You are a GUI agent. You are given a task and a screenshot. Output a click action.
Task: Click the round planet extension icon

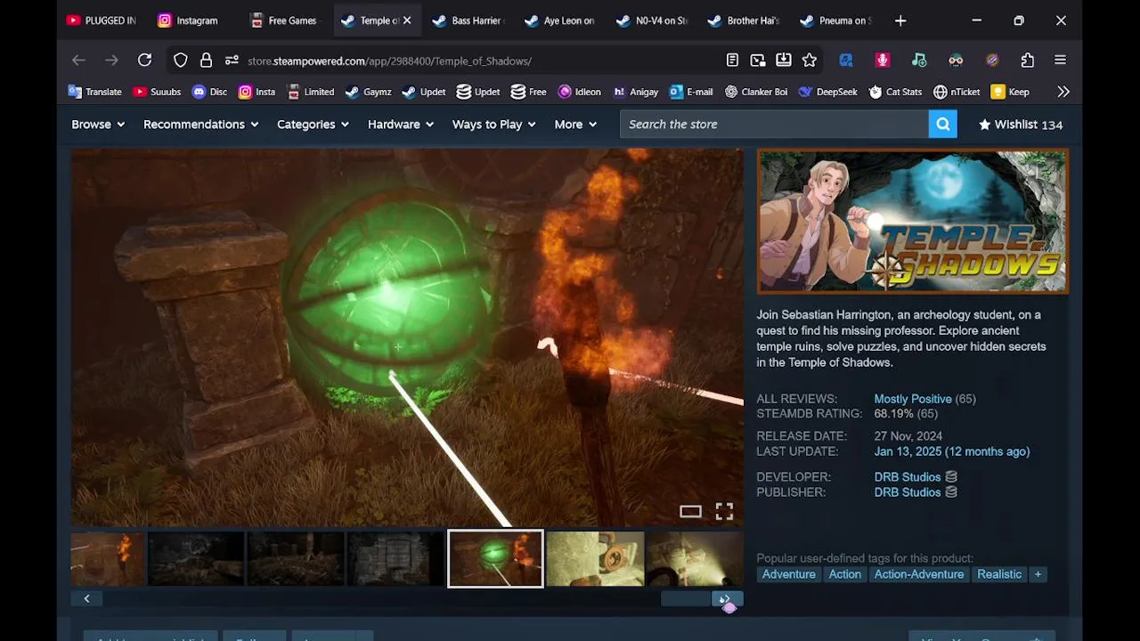click(992, 60)
